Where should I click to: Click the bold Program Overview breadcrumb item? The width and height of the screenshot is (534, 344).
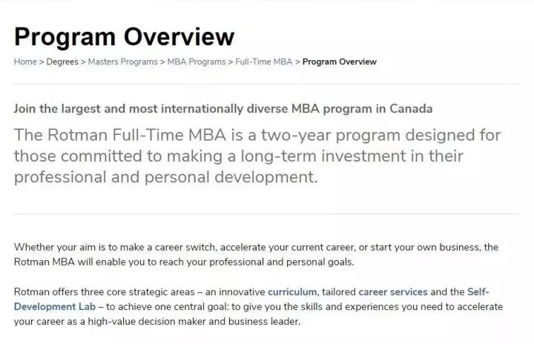(x=340, y=62)
